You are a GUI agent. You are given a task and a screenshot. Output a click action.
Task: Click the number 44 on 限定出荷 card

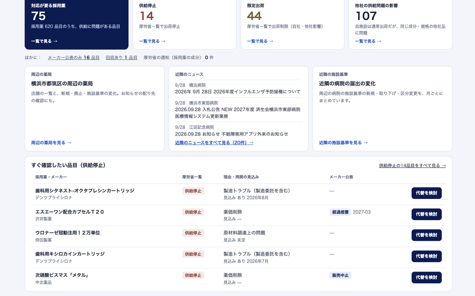(255, 16)
